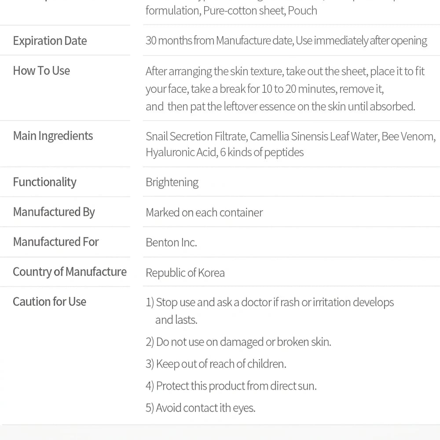Click the Brightening functionality value
440x440 pixels.
[x=172, y=183]
